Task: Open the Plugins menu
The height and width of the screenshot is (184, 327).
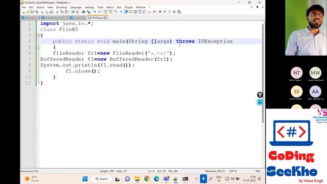Action: coord(128,7)
